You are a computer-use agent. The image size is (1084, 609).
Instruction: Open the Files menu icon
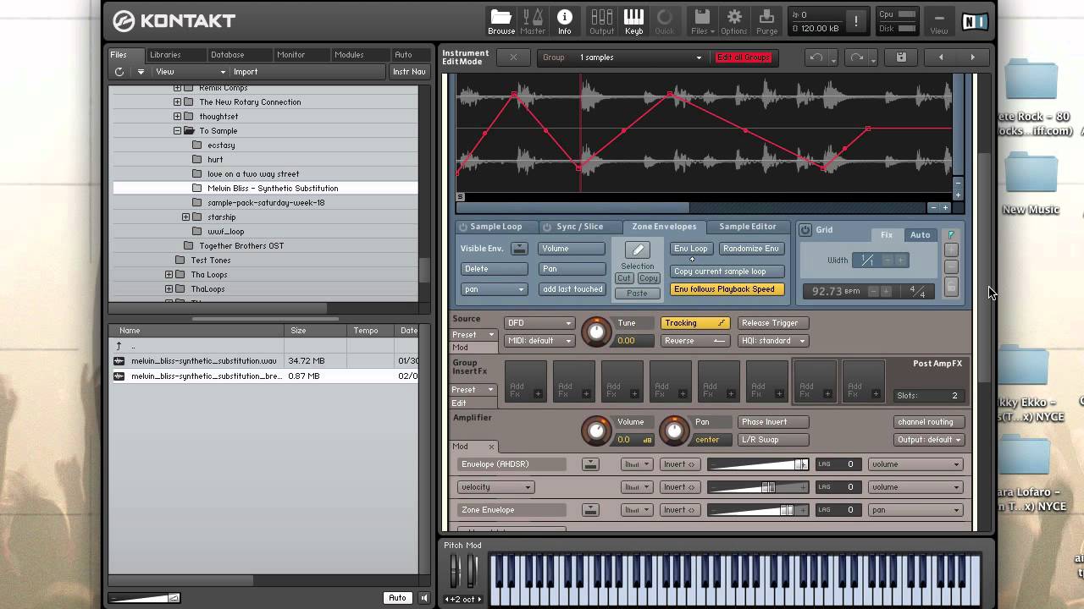(702, 21)
